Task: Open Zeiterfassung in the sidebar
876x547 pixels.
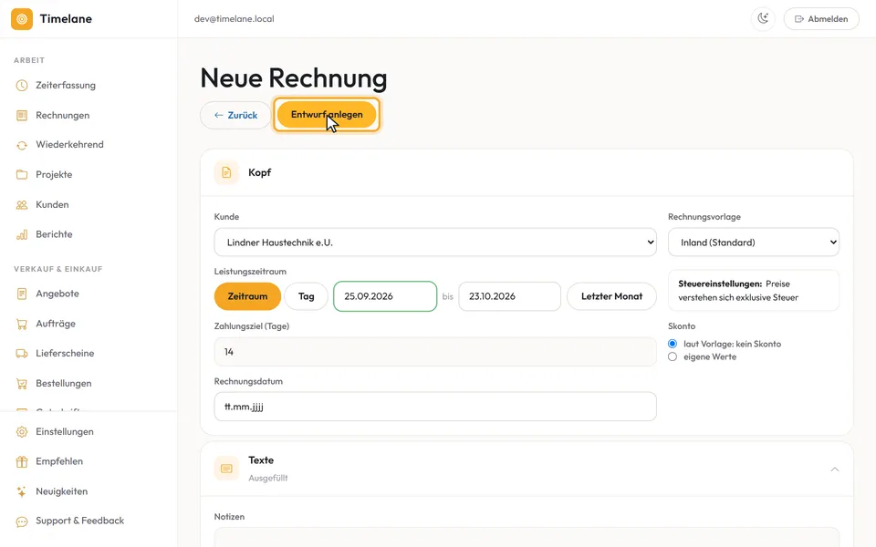Action: [66, 86]
